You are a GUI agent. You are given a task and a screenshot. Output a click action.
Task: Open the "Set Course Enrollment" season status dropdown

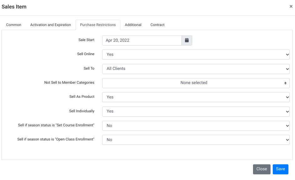pos(196,125)
